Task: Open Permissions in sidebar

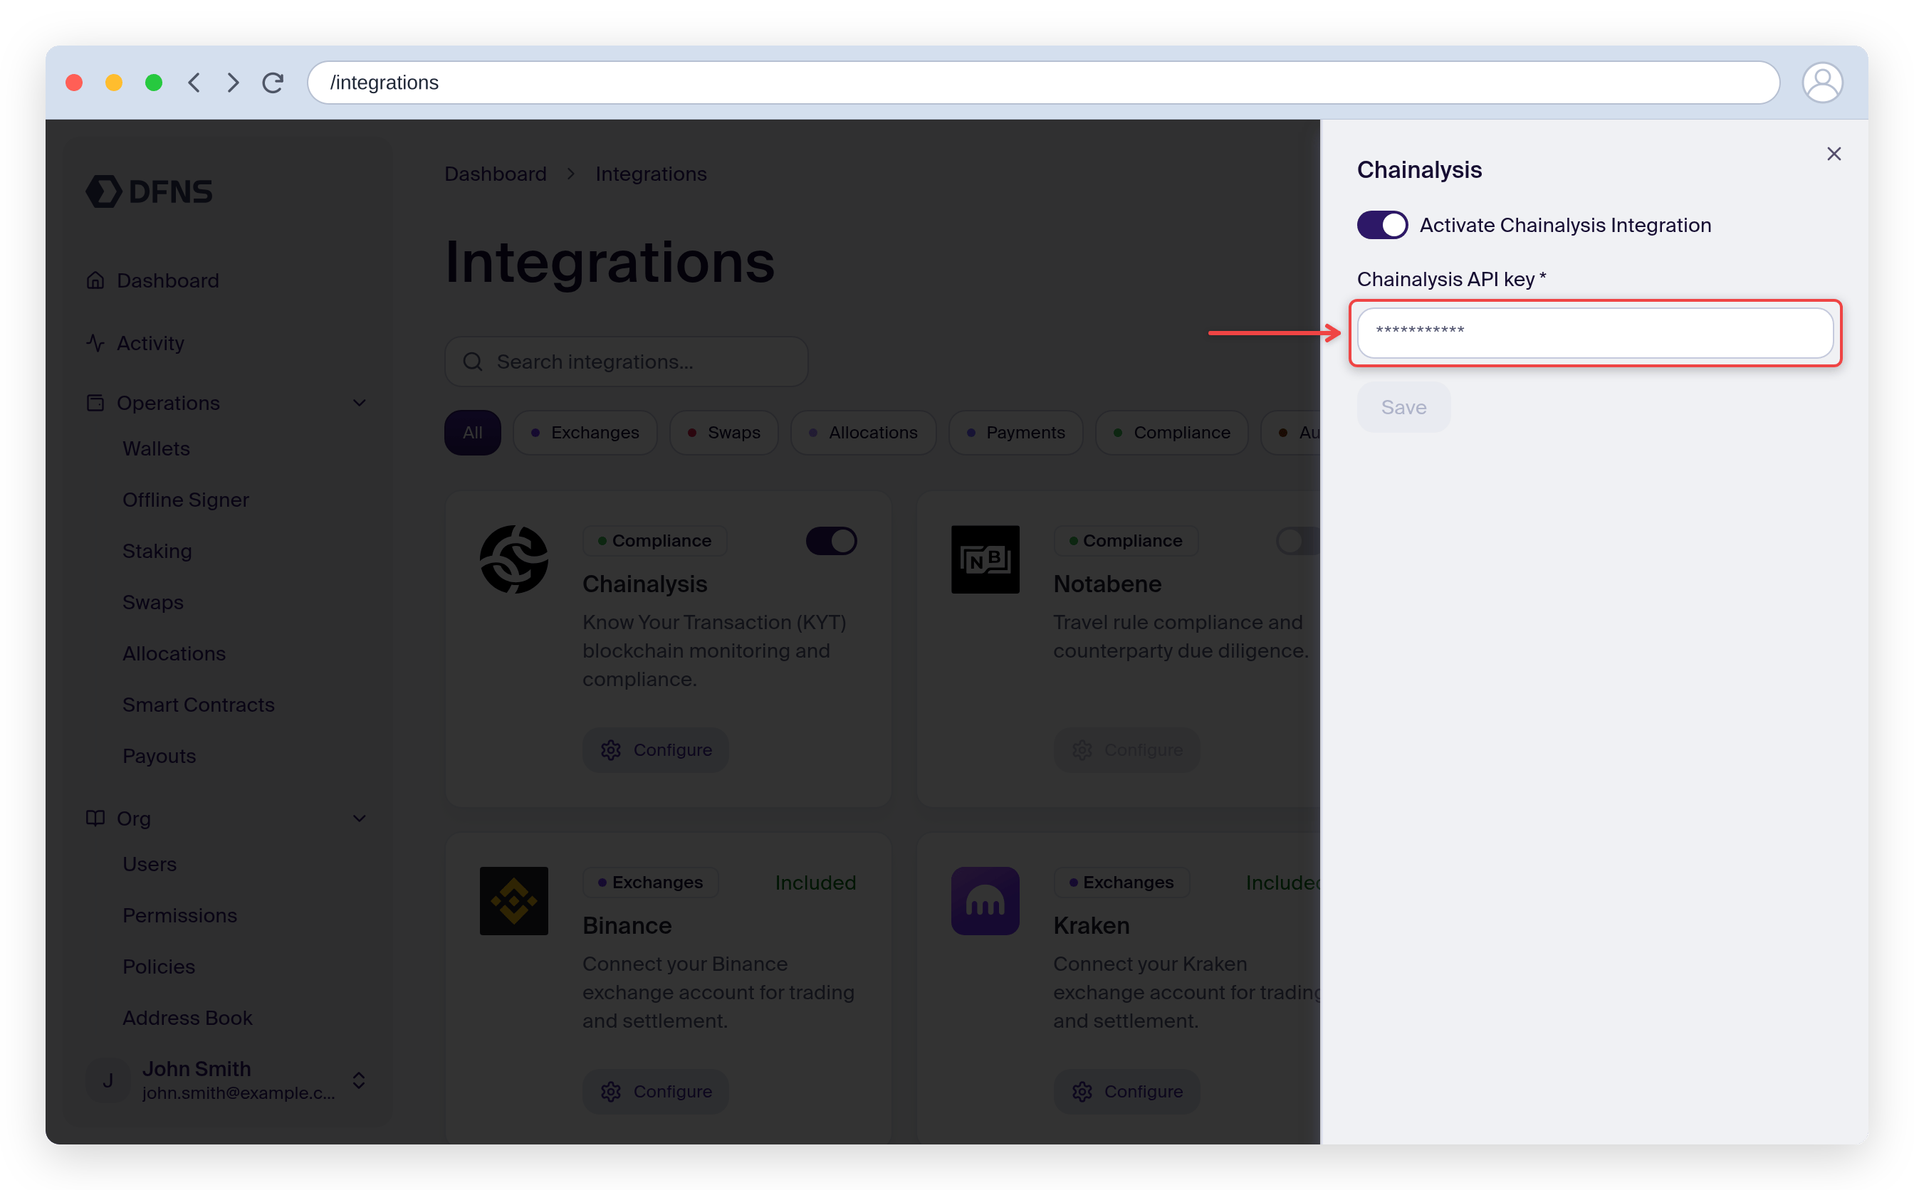Action: tap(179, 915)
